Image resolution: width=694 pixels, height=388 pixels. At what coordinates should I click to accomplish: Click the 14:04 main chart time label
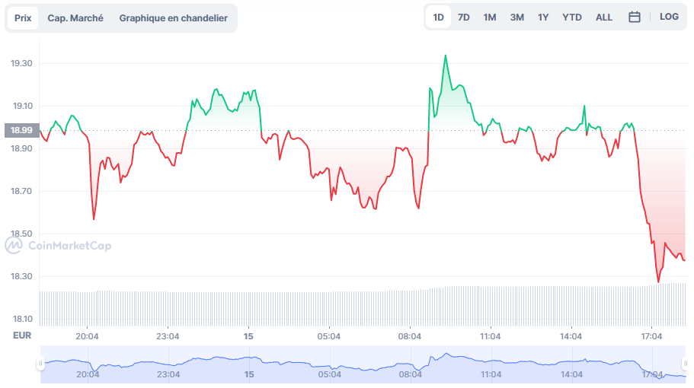coord(571,336)
